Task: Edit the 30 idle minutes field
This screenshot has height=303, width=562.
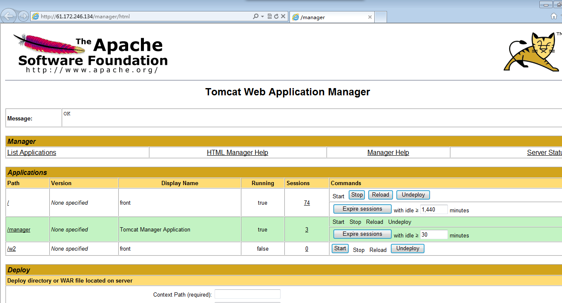Action: (434, 234)
